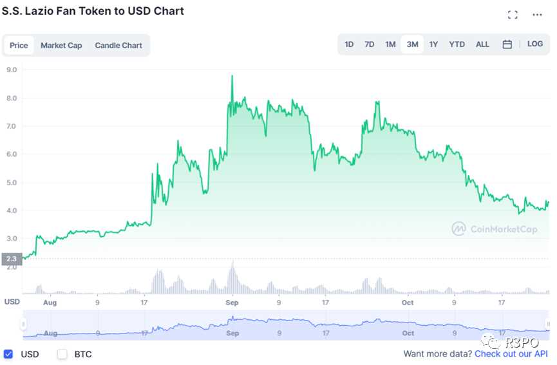Click left handle of range navigator
557x365 pixels.
pyautogui.click(x=24, y=324)
